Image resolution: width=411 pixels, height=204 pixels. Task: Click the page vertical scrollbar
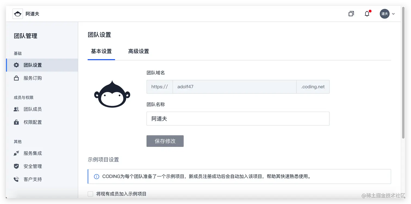click(x=403, y=73)
